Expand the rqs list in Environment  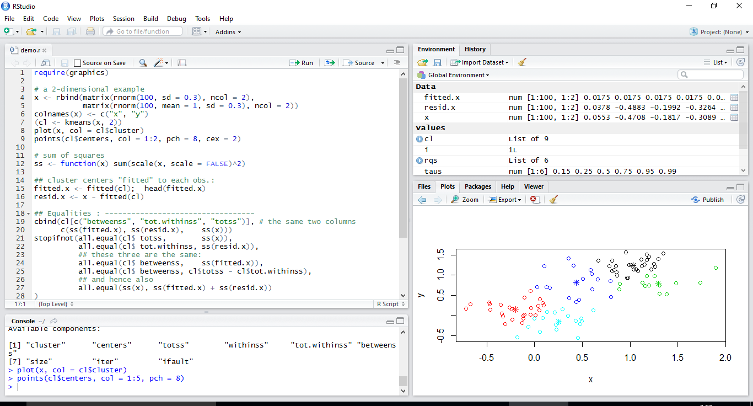coord(418,160)
